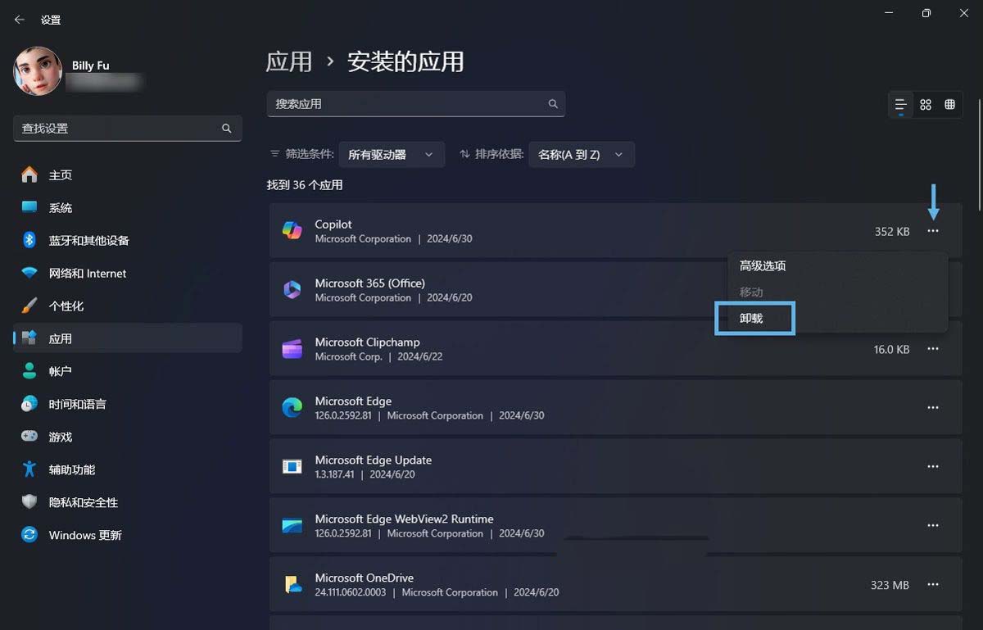The width and height of the screenshot is (983, 630).
Task: Click the Copilot app icon
Action: [292, 231]
